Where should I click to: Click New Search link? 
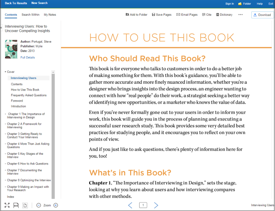pyautogui.click(x=39, y=3)
